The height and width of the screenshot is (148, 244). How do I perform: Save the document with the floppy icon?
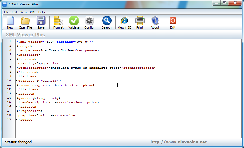click(41, 23)
